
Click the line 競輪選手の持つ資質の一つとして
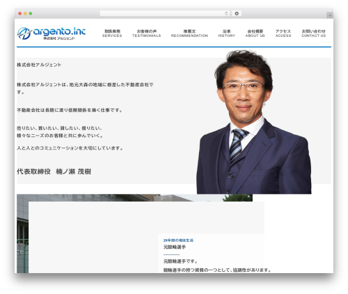point(217,270)
